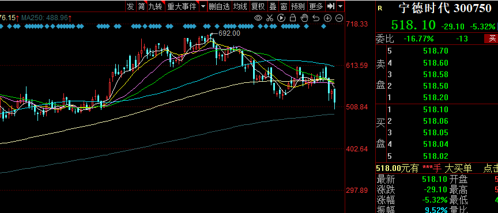Image resolution: width=498 pixels, height=213 pixels.
Task: Open the 更多 more options menu
Action: (316, 6)
